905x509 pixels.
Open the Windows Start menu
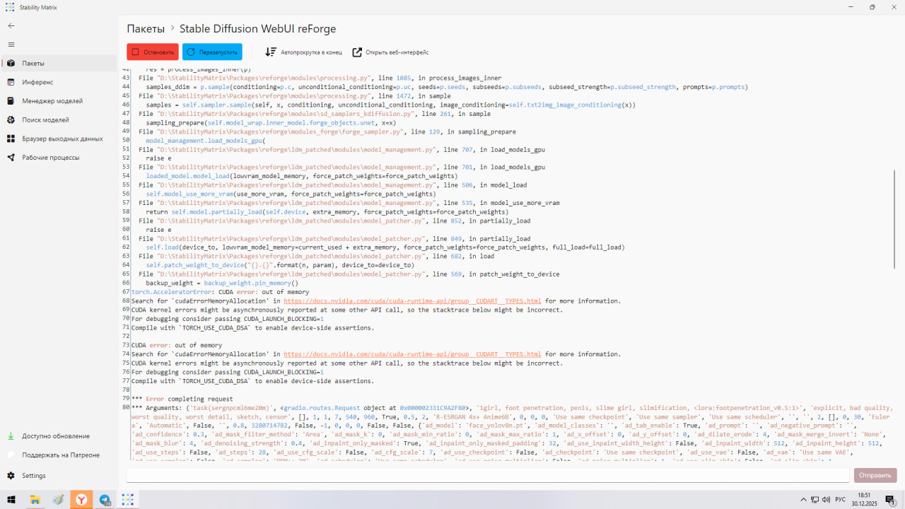tap(11, 500)
